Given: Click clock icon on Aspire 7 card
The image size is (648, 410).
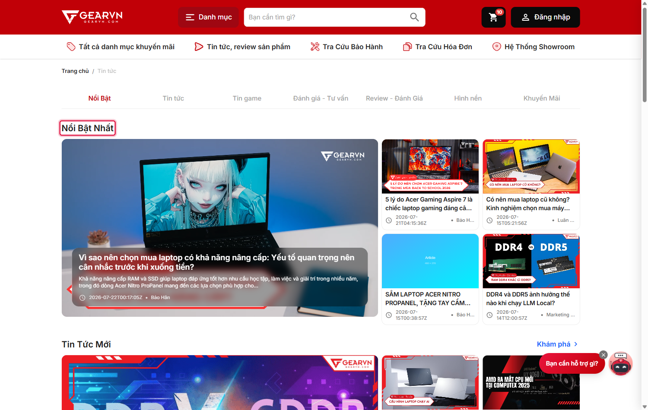Looking at the screenshot, I should (389, 221).
